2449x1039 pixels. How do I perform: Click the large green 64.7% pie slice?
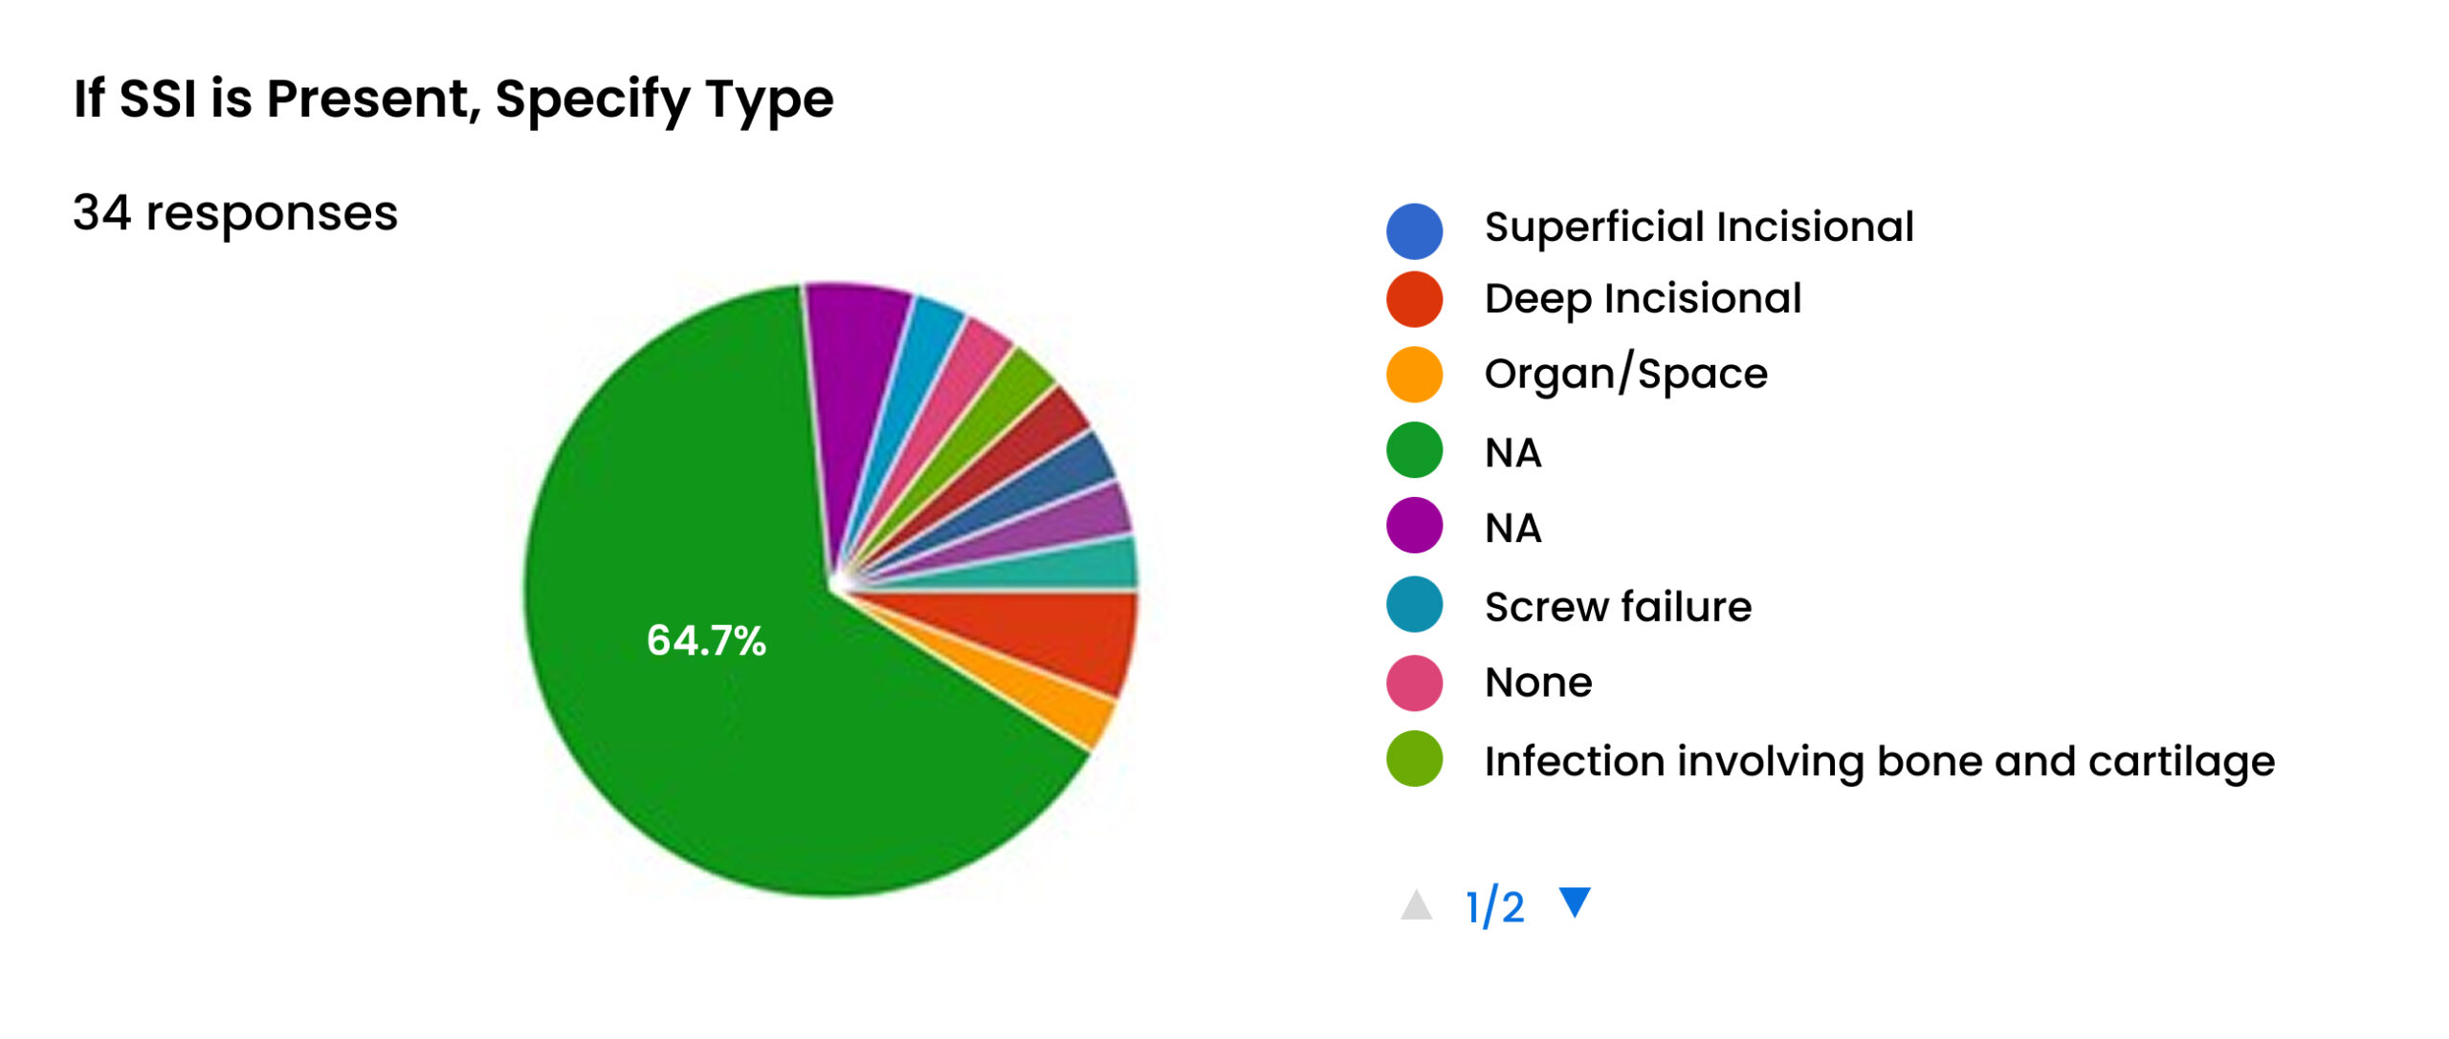[708, 640]
